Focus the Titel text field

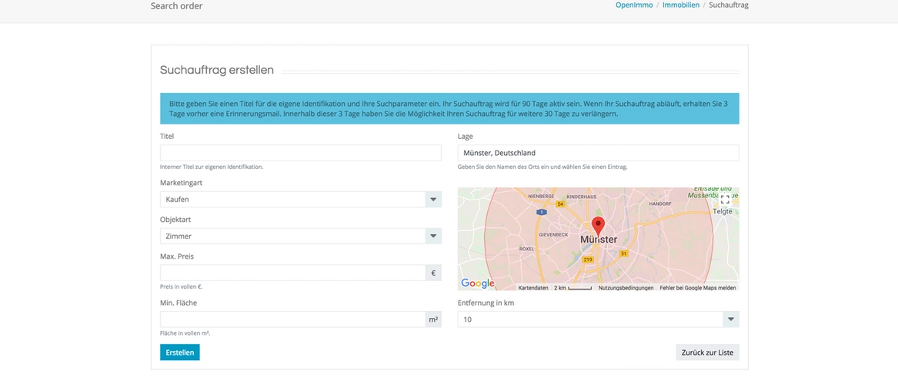point(300,153)
